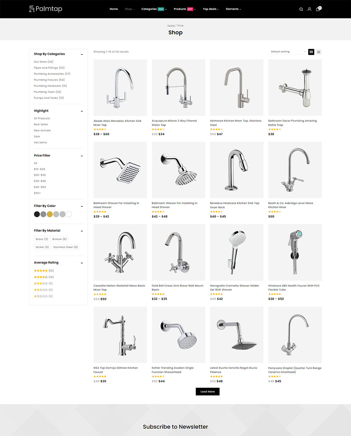The height and width of the screenshot is (436, 351).
Task: Collapse the Shop By Categories section
Action: click(82, 54)
